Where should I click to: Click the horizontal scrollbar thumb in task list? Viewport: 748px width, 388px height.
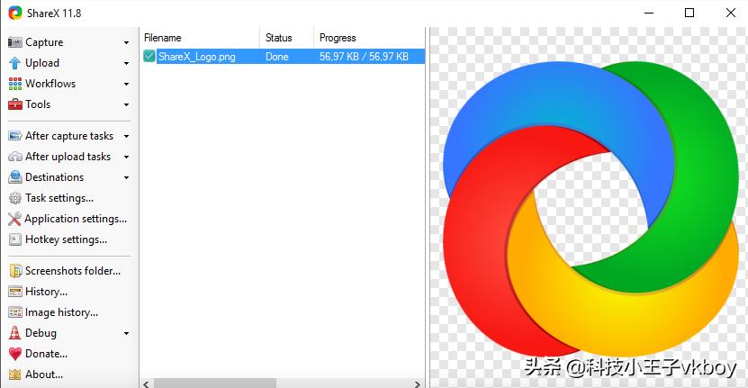point(214,383)
